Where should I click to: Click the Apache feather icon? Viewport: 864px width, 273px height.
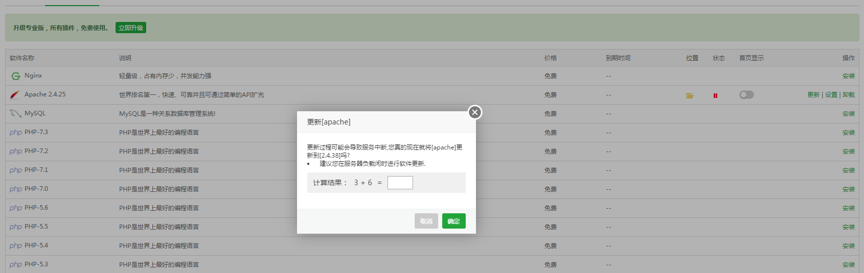[x=15, y=95]
